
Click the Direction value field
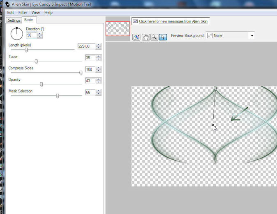click(32, 35)
